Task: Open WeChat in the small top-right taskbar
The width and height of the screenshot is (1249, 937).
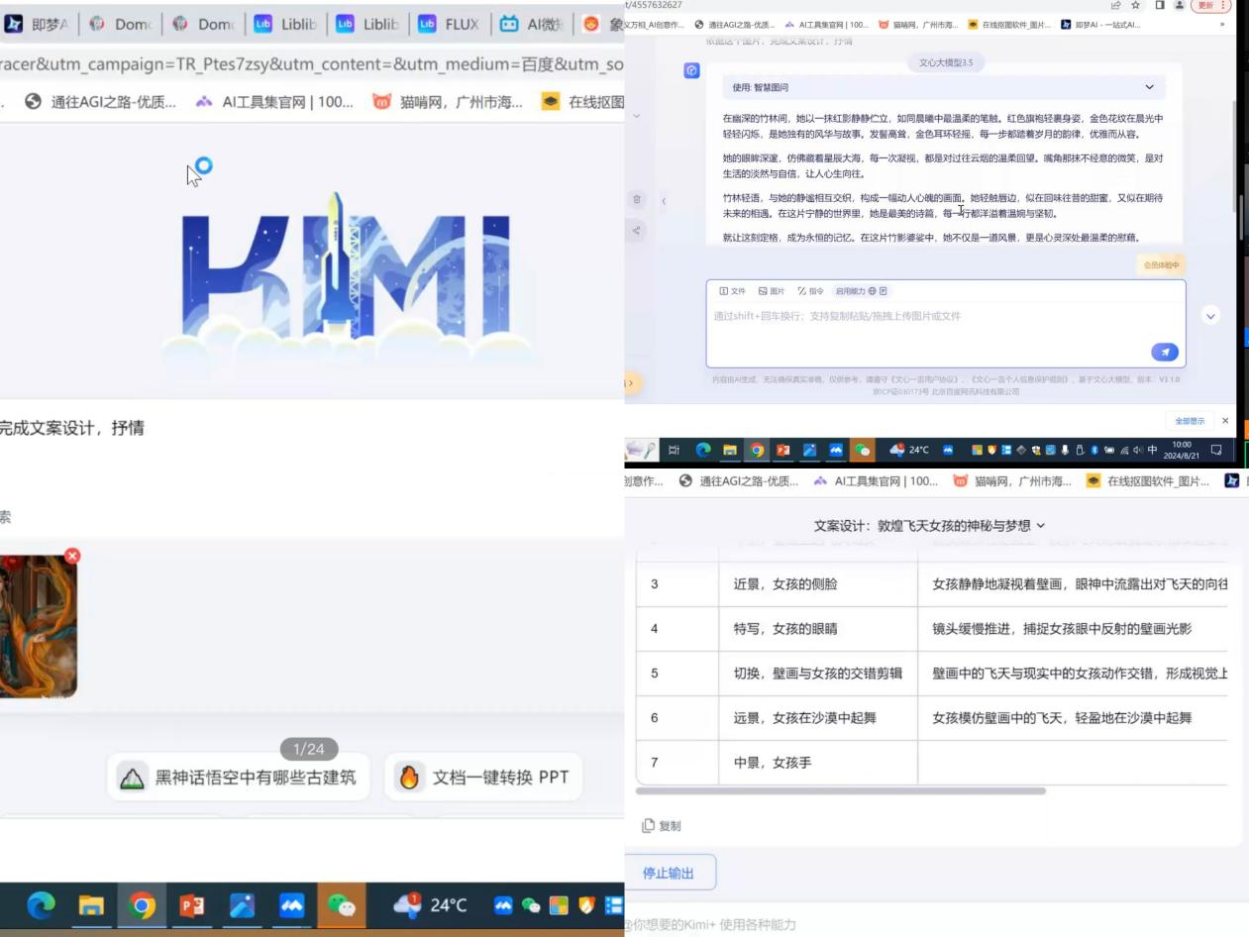Action: 863,450
